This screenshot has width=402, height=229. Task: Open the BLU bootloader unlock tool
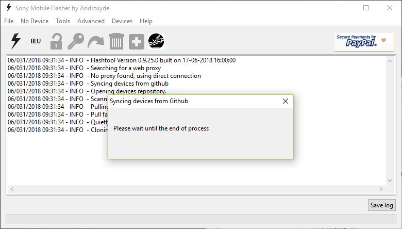pos(36,41)
